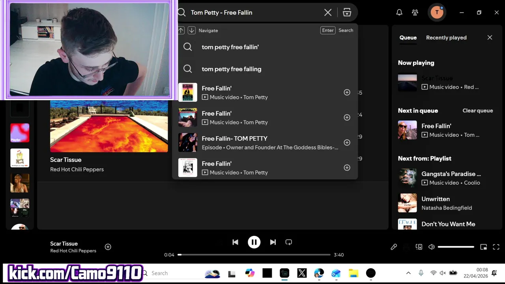Skip to previous track

pos(235,242)
